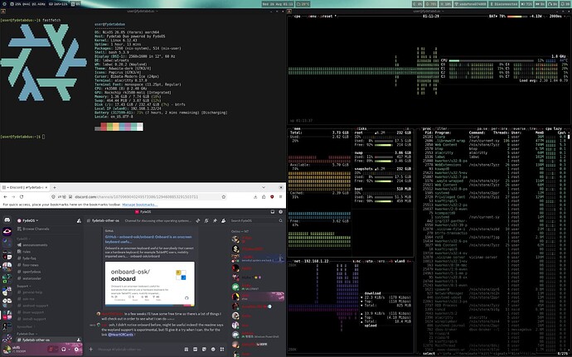Viewport: 572px width, 357px height.
Task: Open the headphone output options arrow
Action: [x=69, y=350]
